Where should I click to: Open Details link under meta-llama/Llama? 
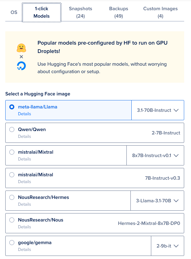point(25,114)
